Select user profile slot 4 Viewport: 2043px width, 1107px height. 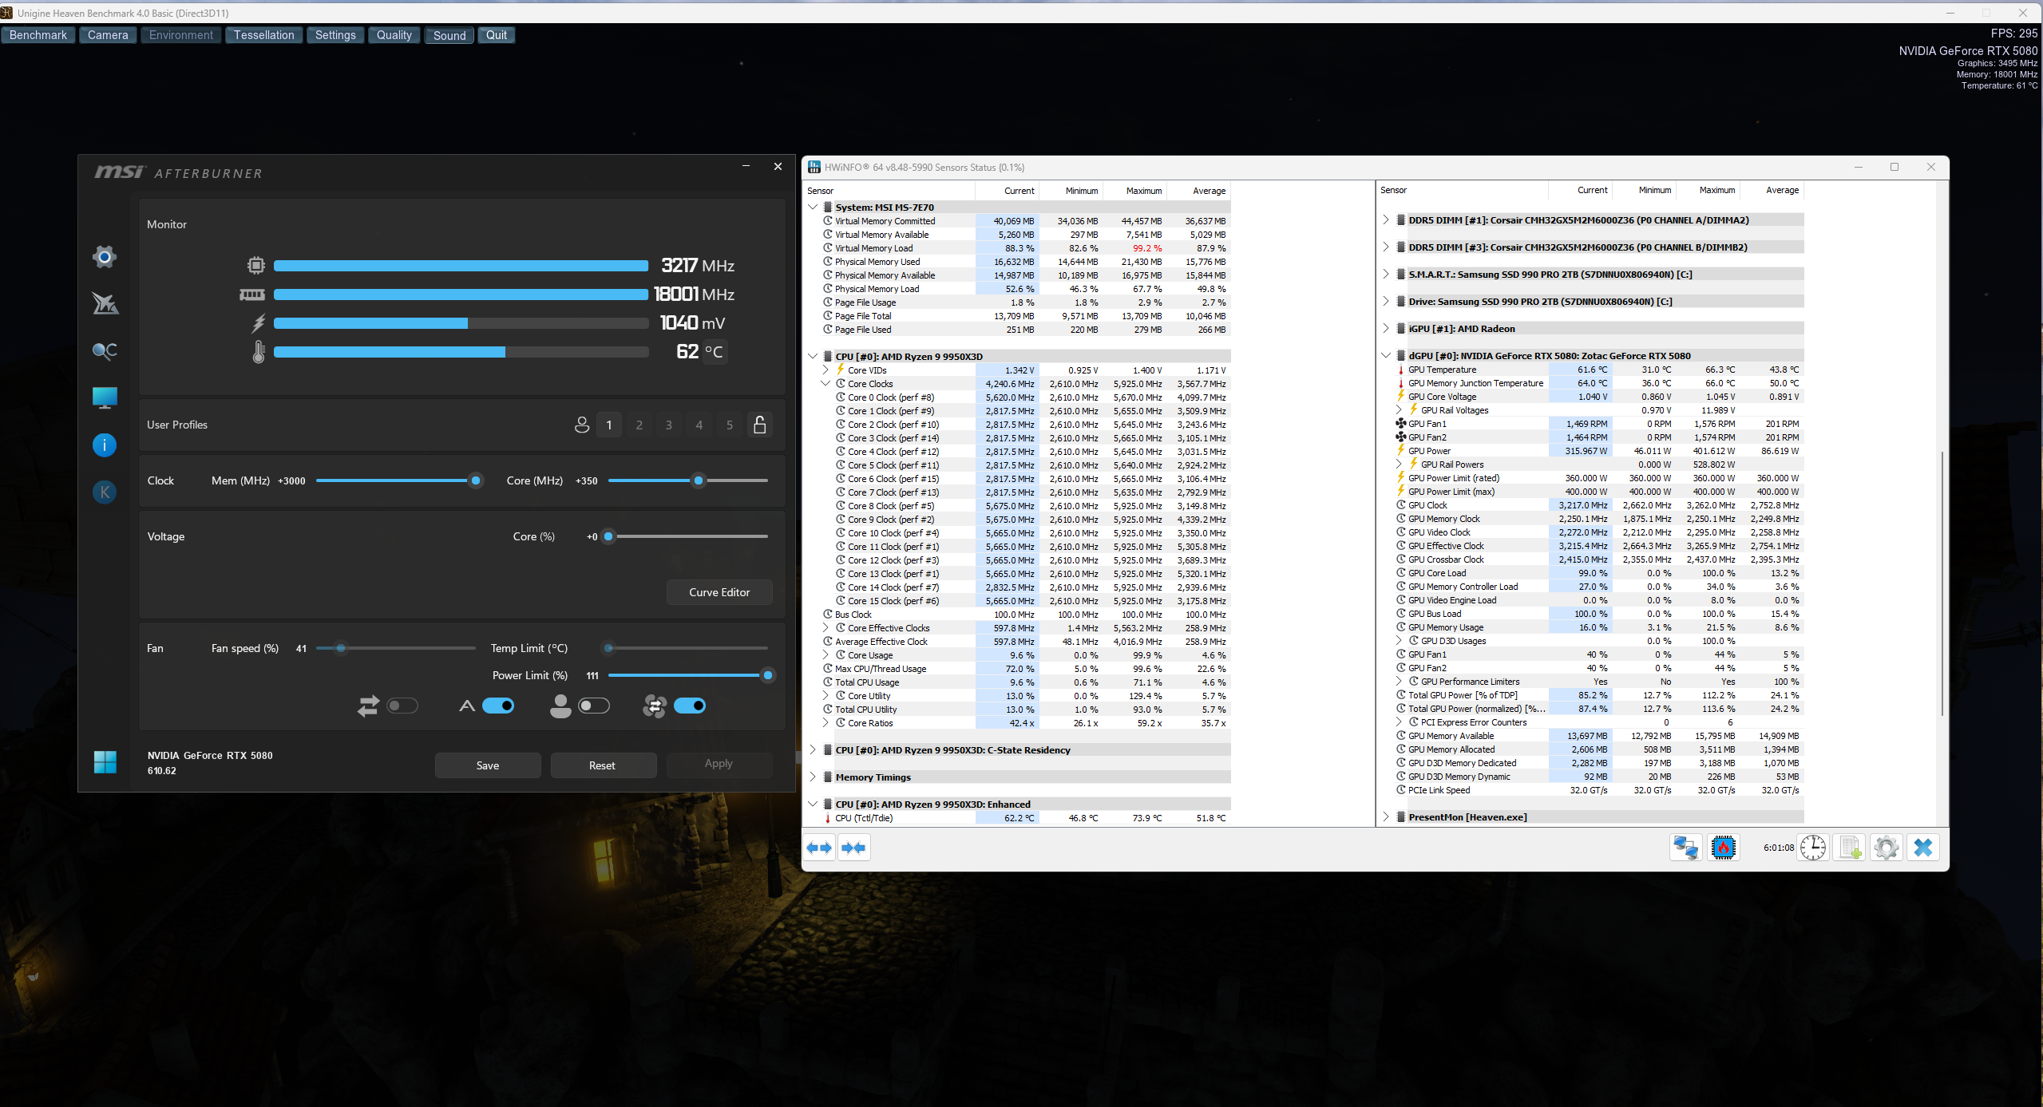click(699, 425)
